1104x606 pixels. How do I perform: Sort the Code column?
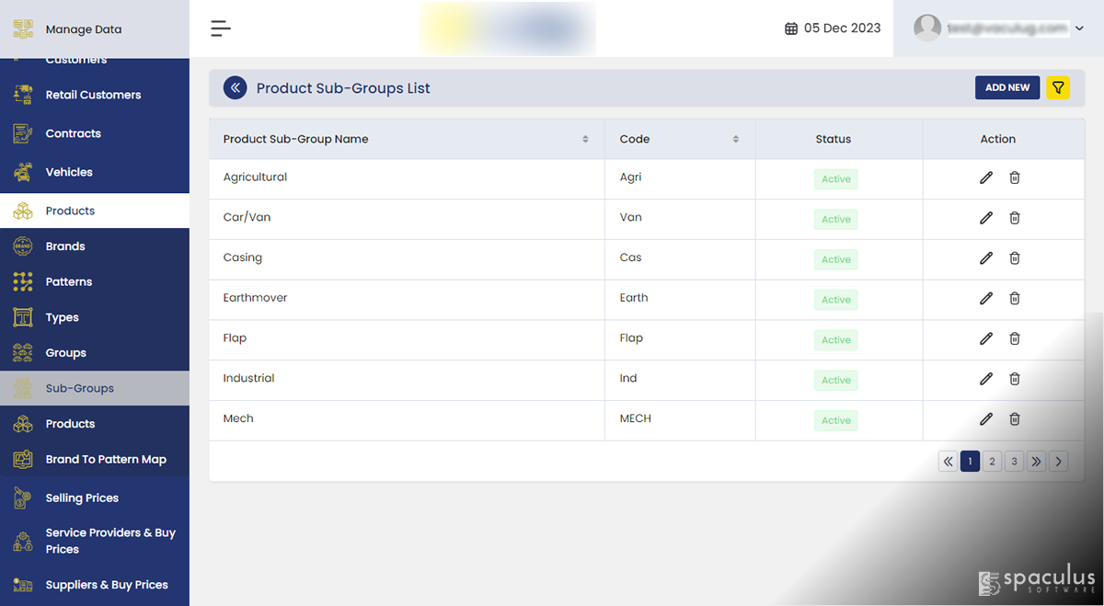click(x=735, y=140)
